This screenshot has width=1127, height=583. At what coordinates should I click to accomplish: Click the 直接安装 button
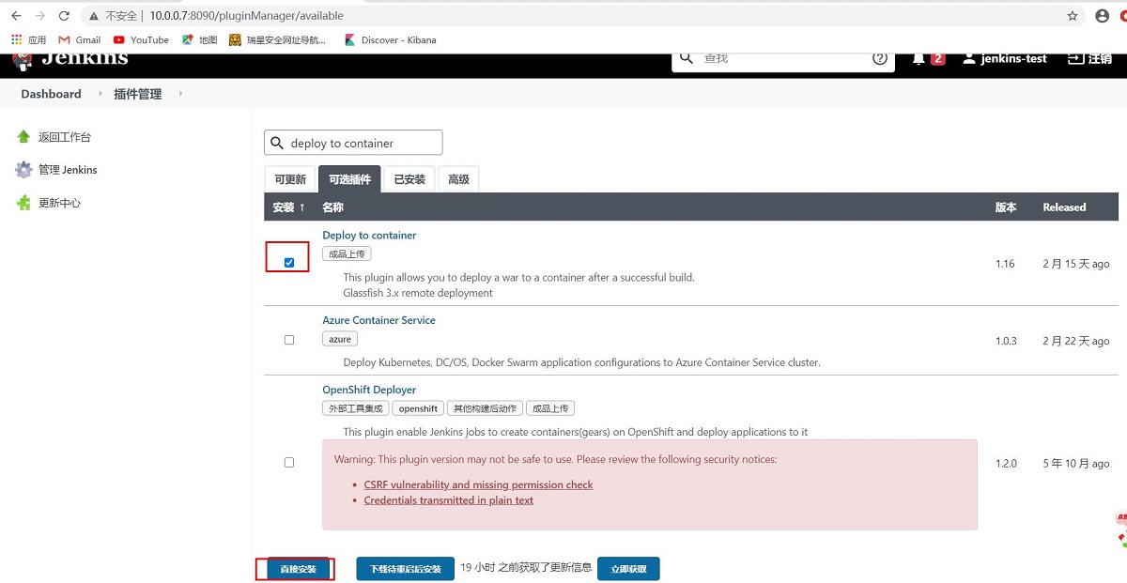click(298, 569)
